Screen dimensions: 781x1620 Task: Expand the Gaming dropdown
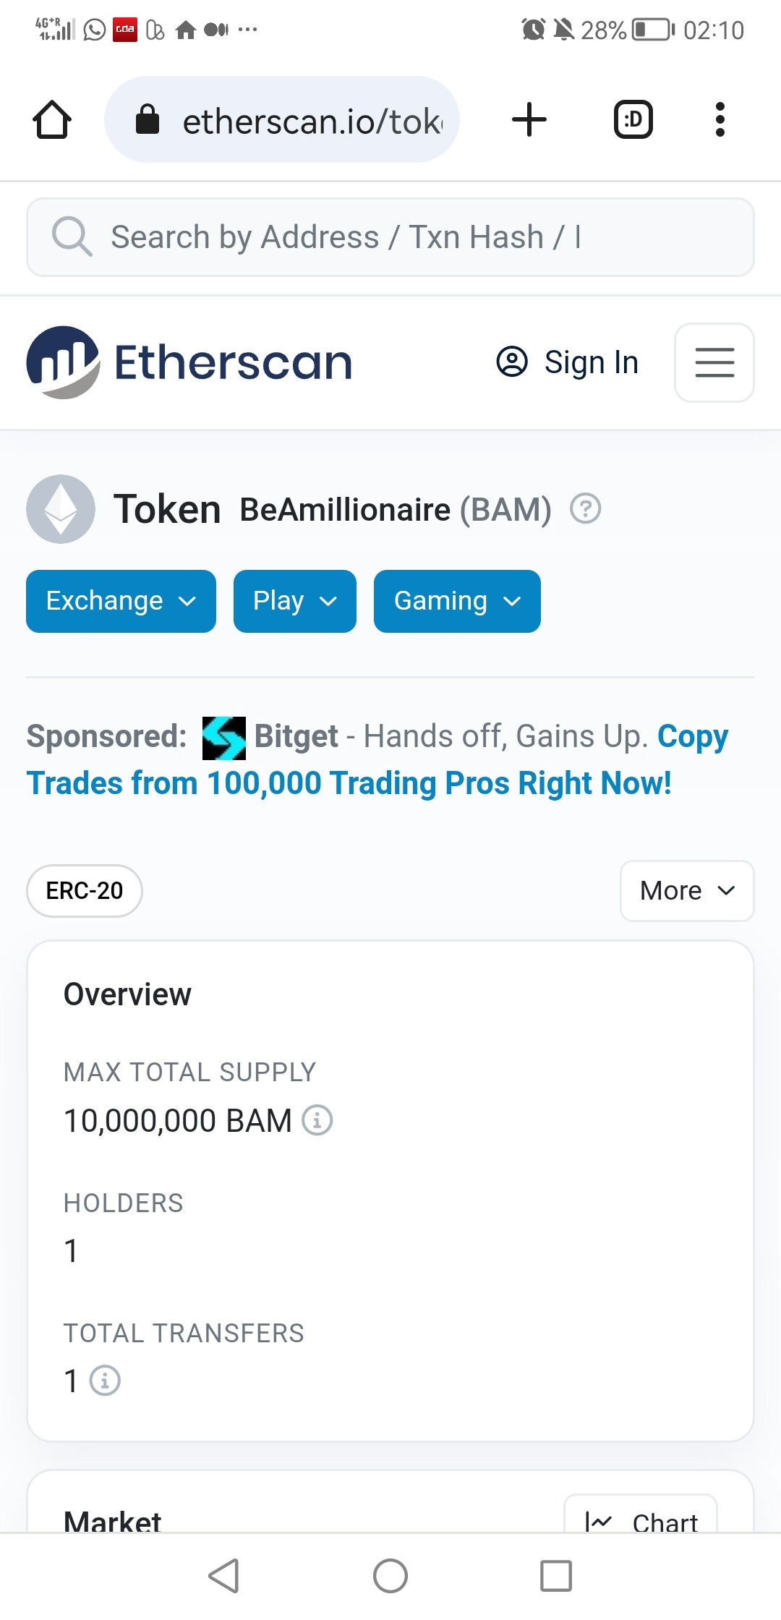456,601
